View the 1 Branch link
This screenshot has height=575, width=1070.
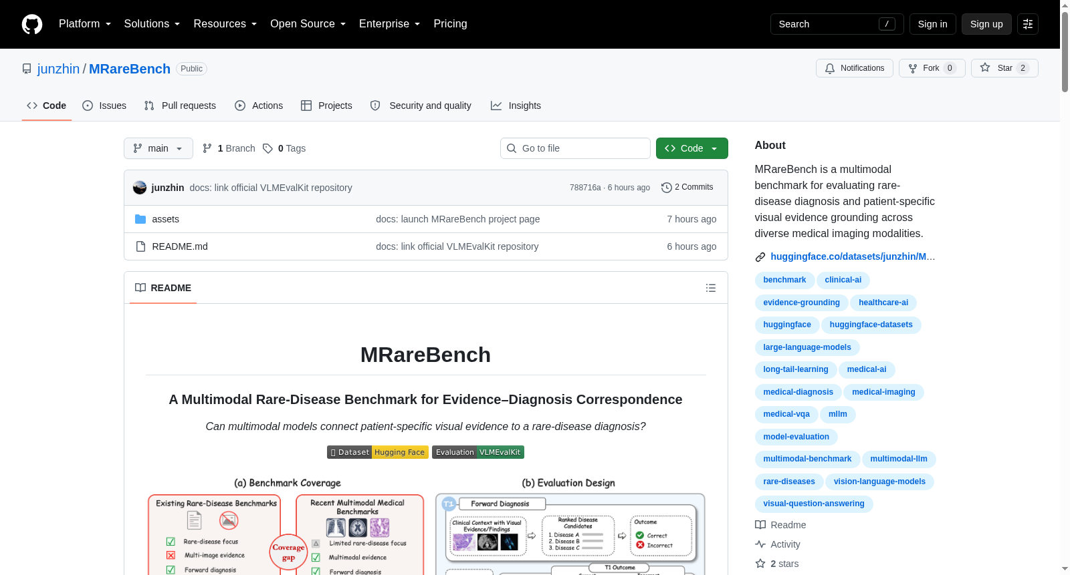(x=229, y=148)
